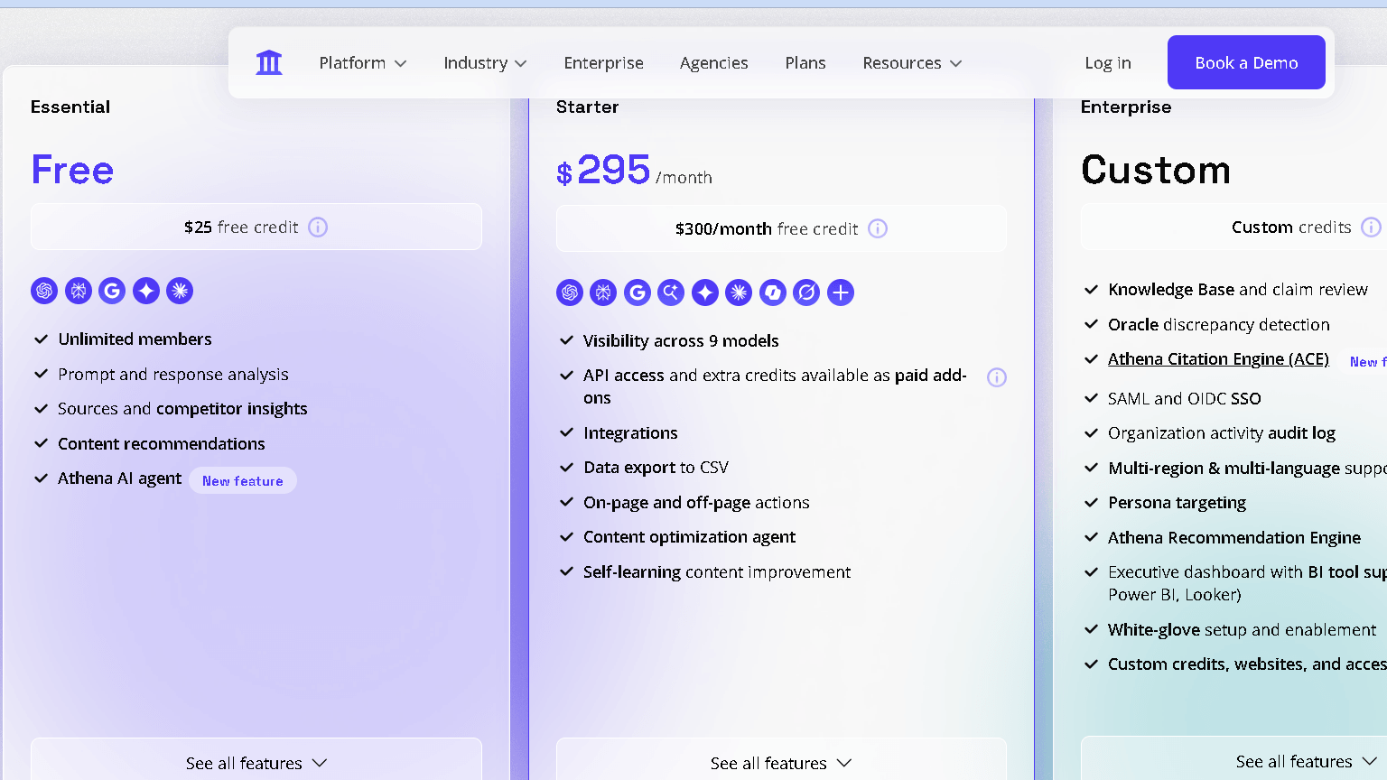Click Content optimization agent feature
This screenshot has height=780, width=1387.
click(x=689, y=537)
